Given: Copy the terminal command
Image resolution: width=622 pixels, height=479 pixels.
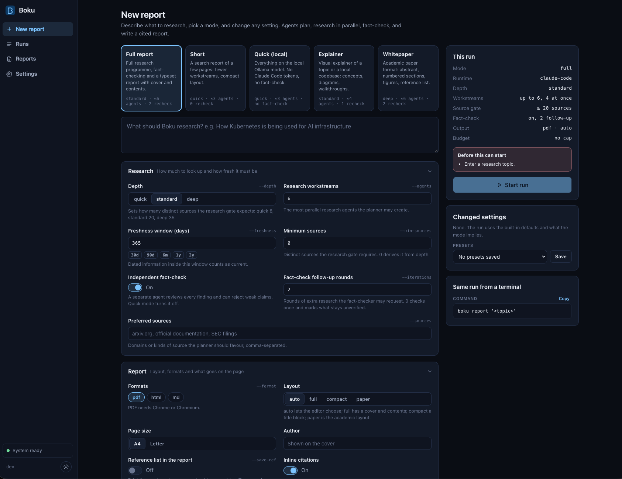Looking at the screenshot, I should coord(564,299).
